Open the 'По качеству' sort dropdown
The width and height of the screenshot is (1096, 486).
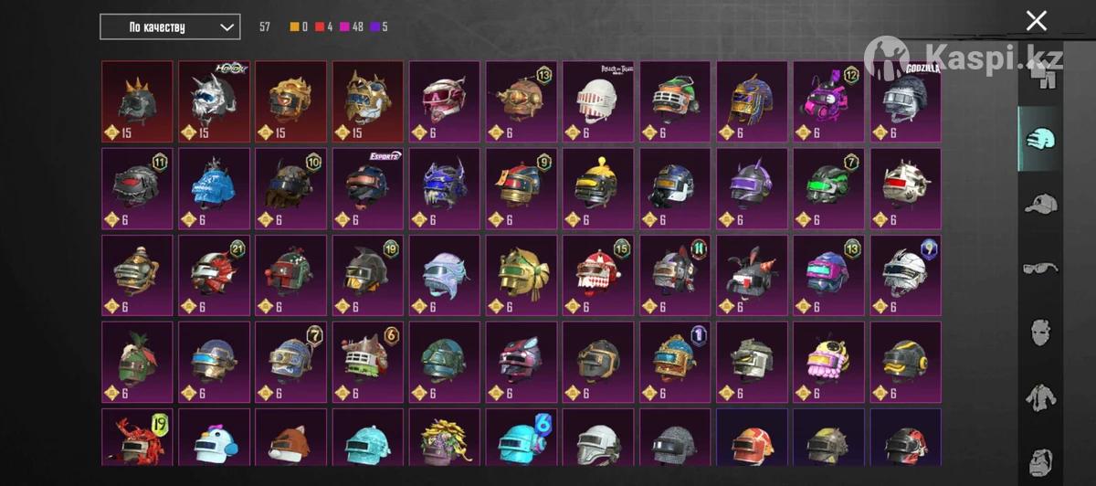(170, 26)
